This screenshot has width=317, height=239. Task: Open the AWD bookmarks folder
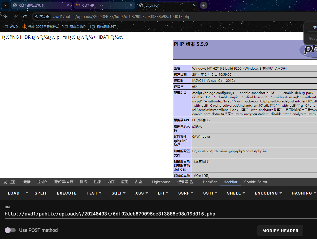point(11,27)
